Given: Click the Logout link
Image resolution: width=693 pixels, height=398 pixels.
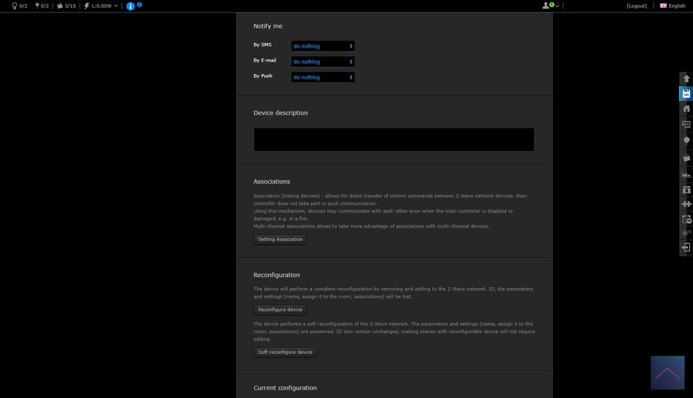Looking at the screenshot, I should [636, 6].
